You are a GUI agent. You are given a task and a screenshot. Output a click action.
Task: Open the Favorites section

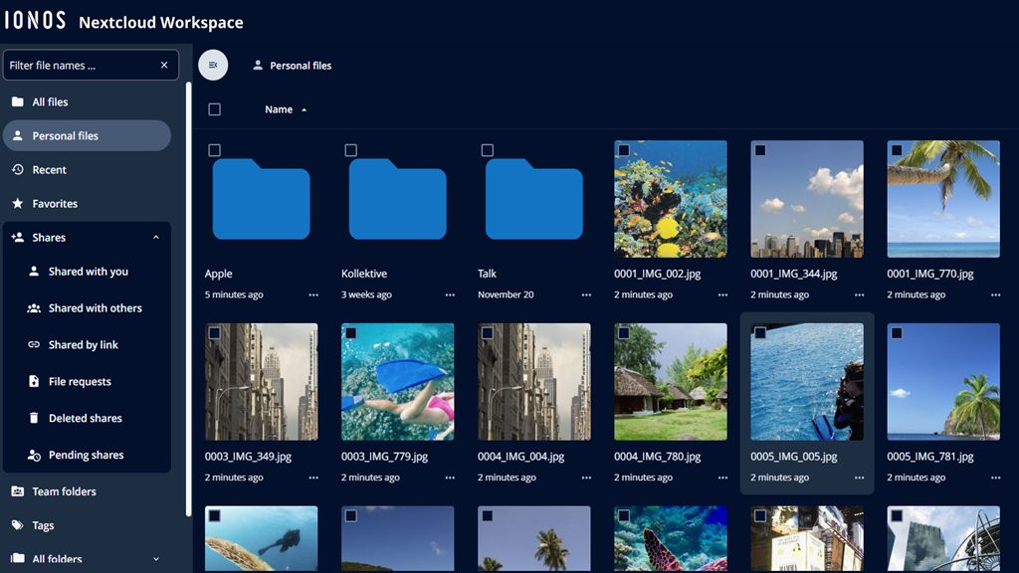point(58,203)
